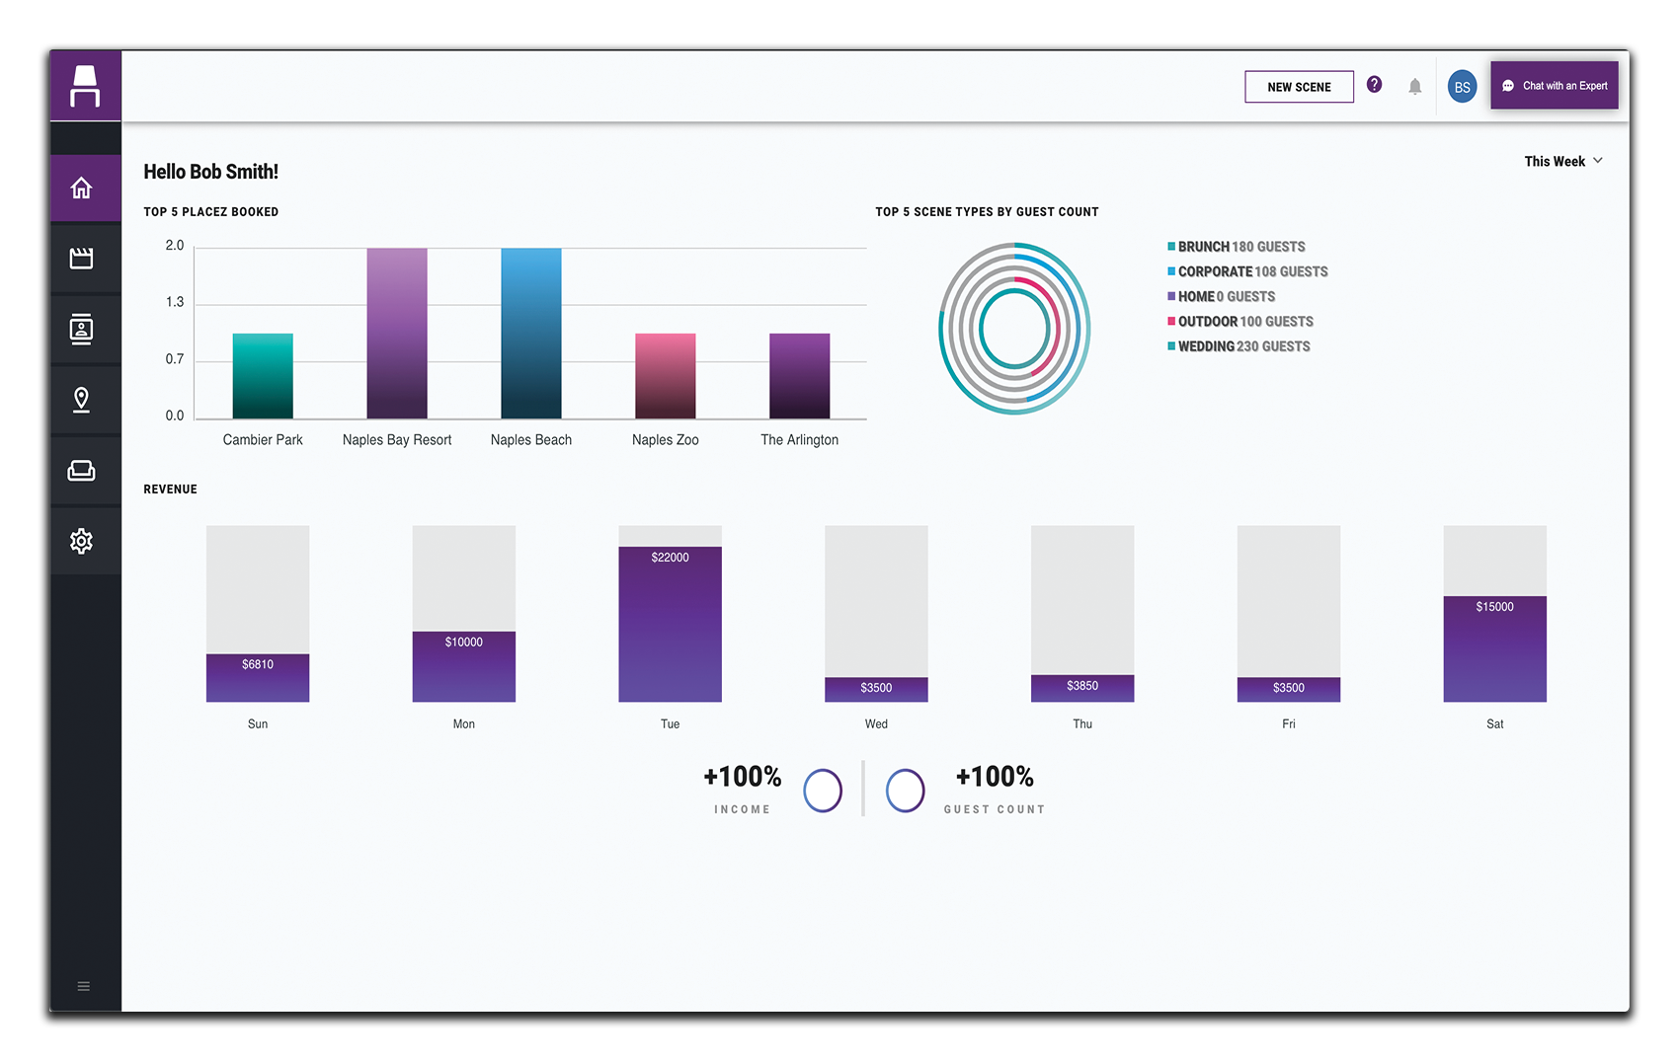Click the Brunch legend color square

point(1171,247)
